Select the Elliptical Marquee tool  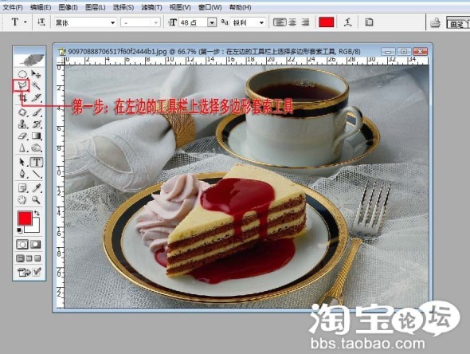click(22, 74)
